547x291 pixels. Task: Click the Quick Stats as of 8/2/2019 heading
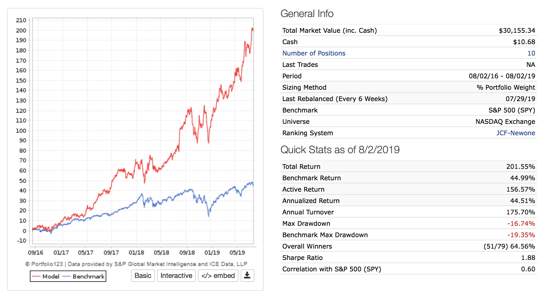coord(340,150)
